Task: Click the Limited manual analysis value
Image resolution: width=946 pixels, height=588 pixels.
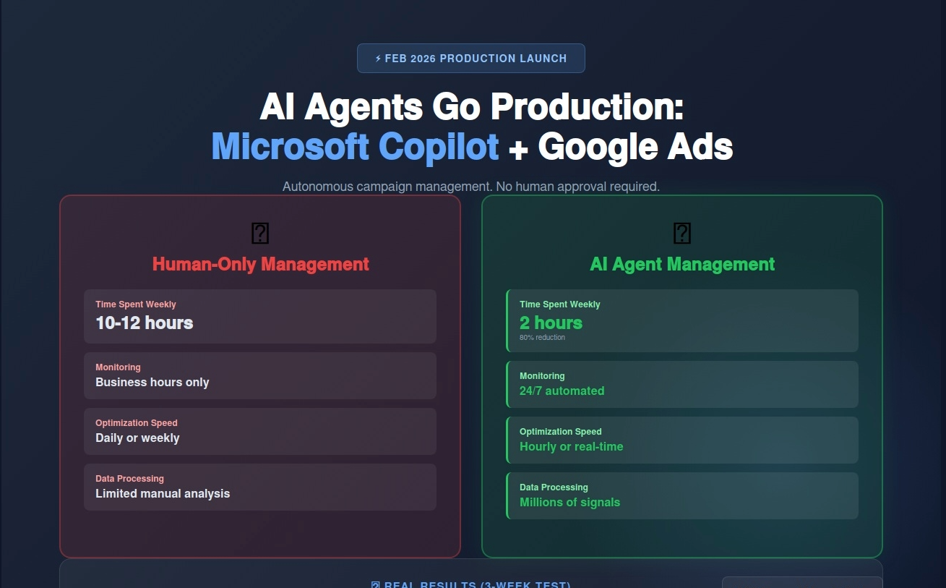Action: coord(163,494)
